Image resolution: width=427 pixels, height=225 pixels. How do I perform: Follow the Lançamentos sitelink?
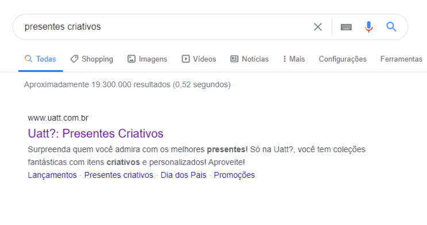click(52, 175)
